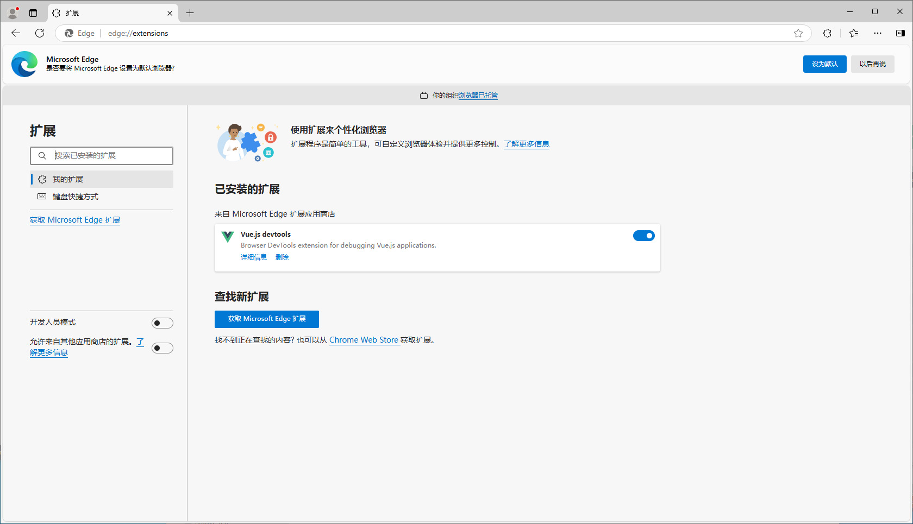Maximize the Edge window
The height and width of the screenshot is (524, 913).
pyautogui.click(x=875, y=11)
